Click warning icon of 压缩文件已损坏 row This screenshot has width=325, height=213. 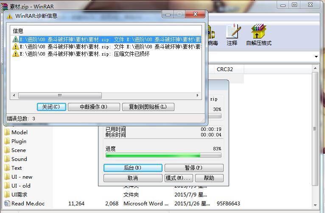(15, 54)
